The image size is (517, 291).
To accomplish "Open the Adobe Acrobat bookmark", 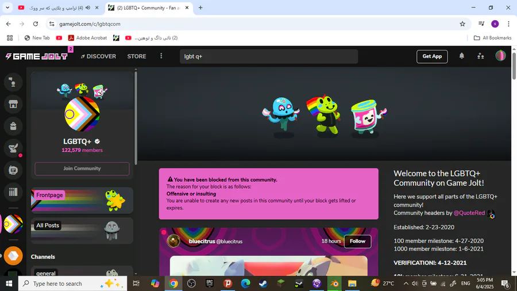I will (87, 38).
